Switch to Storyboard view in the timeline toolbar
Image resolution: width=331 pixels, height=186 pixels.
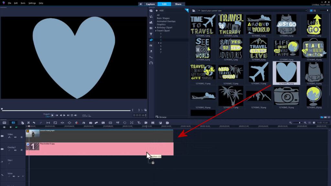[x=4, y=123]
